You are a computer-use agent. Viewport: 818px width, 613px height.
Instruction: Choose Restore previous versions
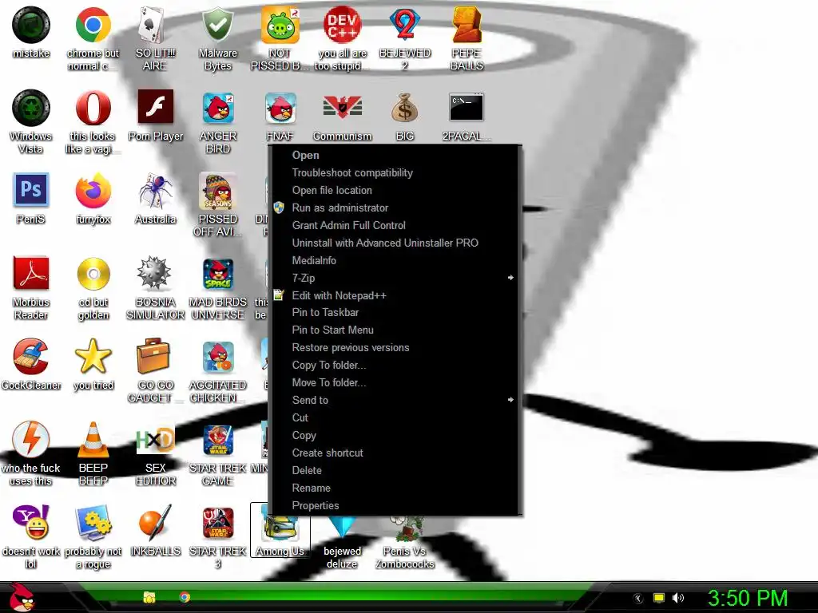pyautogui.click(x=395, y=348)
